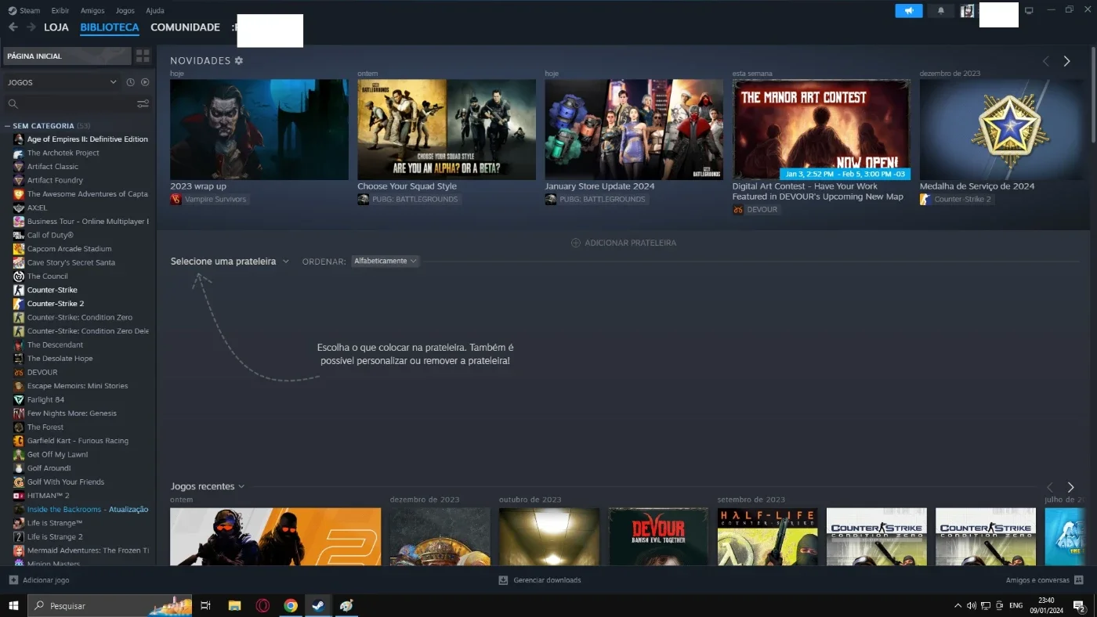This screenshot has width=1097, height=617.
Task: Click the Counter-Strike 2 tag under medal
Action: (x=957, y=199)
